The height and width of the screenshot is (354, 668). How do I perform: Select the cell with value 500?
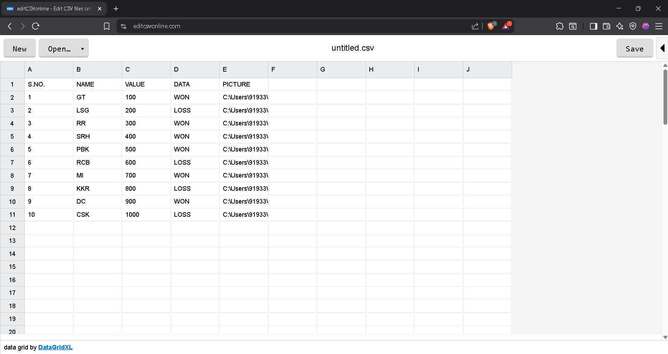point(146,149)
